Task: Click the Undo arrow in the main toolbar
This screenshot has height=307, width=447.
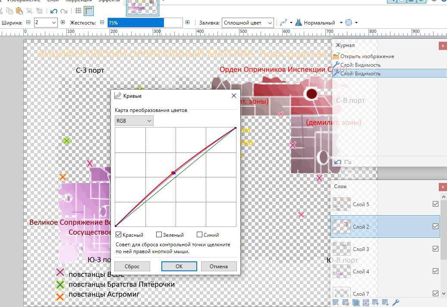Action: click(54, 11)
